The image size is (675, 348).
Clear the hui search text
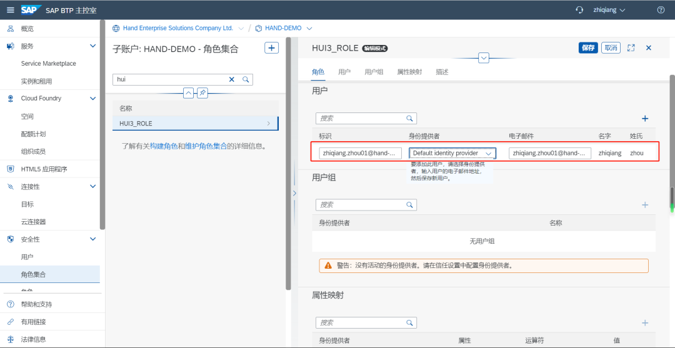(232, 79)
